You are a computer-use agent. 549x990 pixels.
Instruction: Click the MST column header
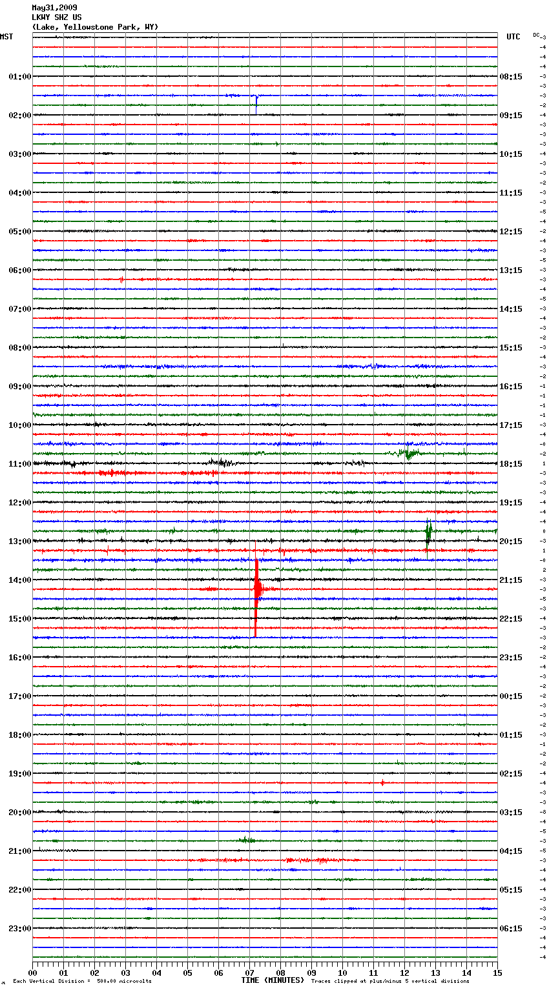click(6, 37)
